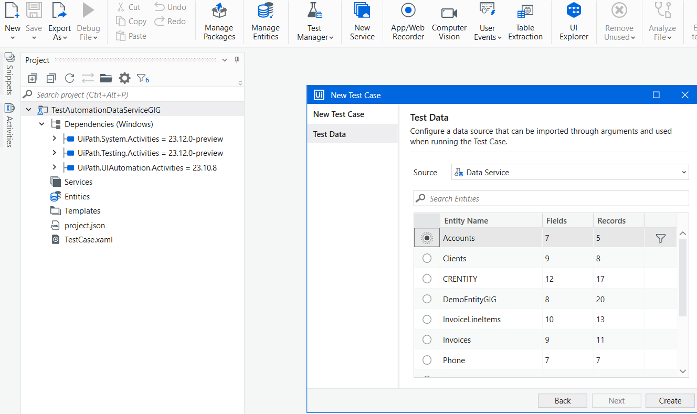This screenshot has height=414, width=697.
Task: Click entity list scrollbar down arrow
Action: 683,371
